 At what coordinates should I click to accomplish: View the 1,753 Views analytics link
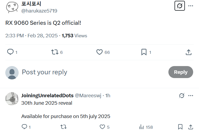click(74, 36)
